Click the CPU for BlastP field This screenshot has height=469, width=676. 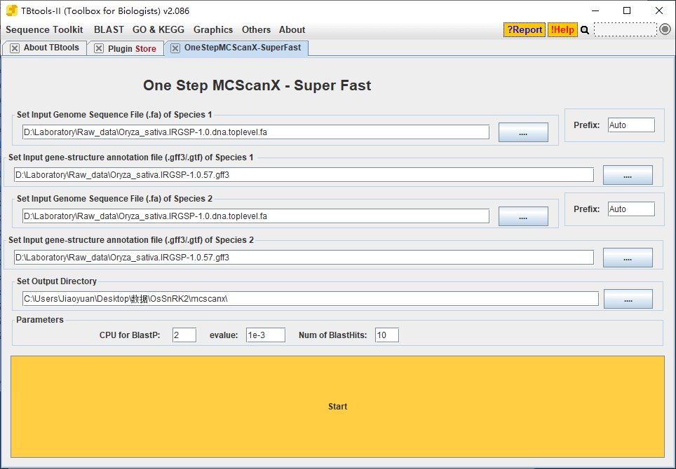[x=184, y=335]
